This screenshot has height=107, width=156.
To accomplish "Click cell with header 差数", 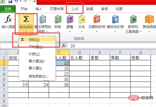I will coord(100,58).
